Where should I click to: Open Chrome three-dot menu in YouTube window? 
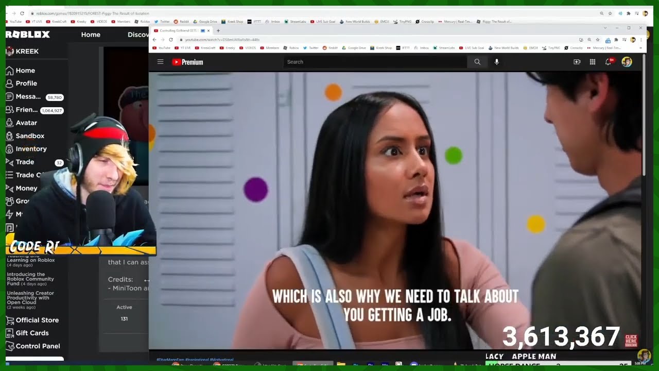(641, 40)
